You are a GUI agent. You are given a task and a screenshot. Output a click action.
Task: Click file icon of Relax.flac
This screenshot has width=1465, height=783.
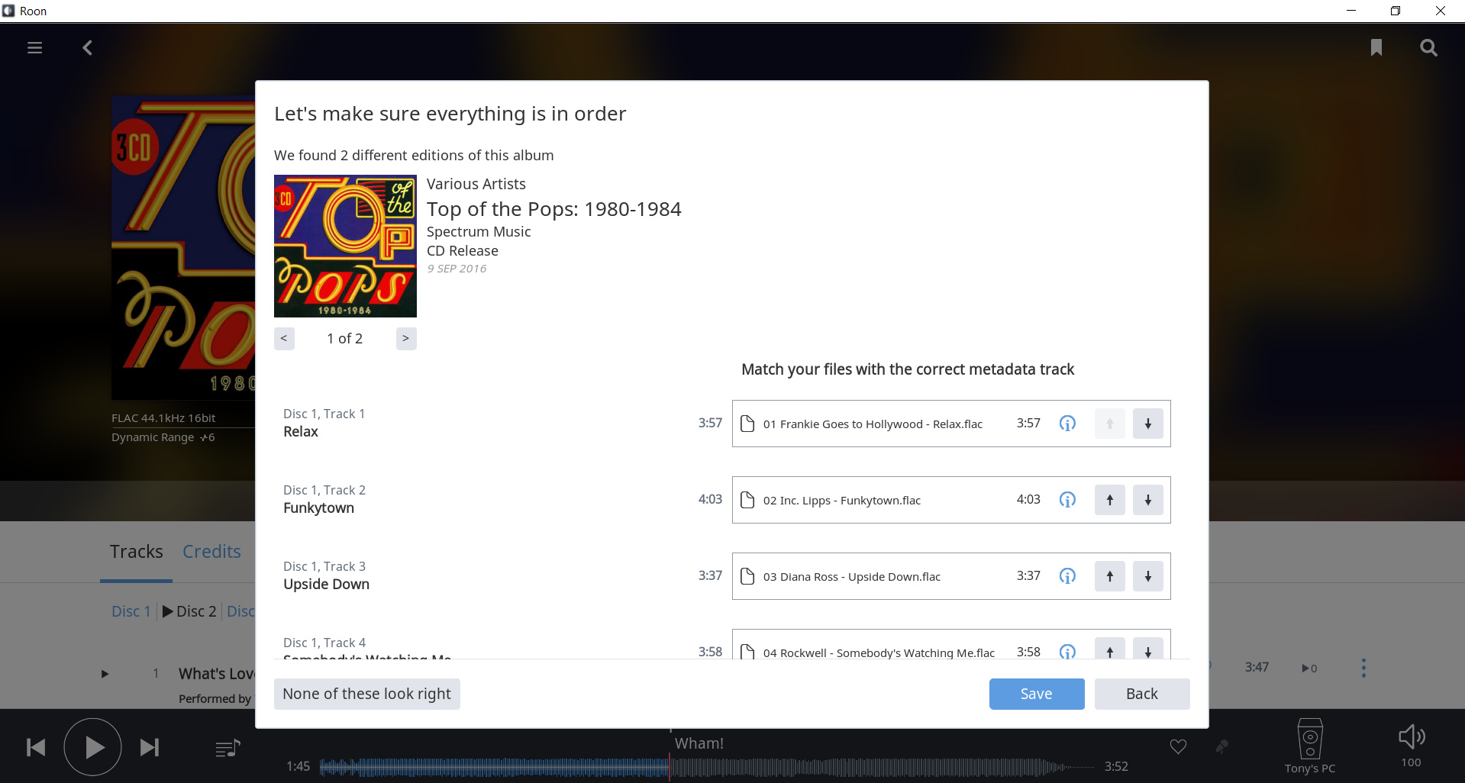pos(748,424)
